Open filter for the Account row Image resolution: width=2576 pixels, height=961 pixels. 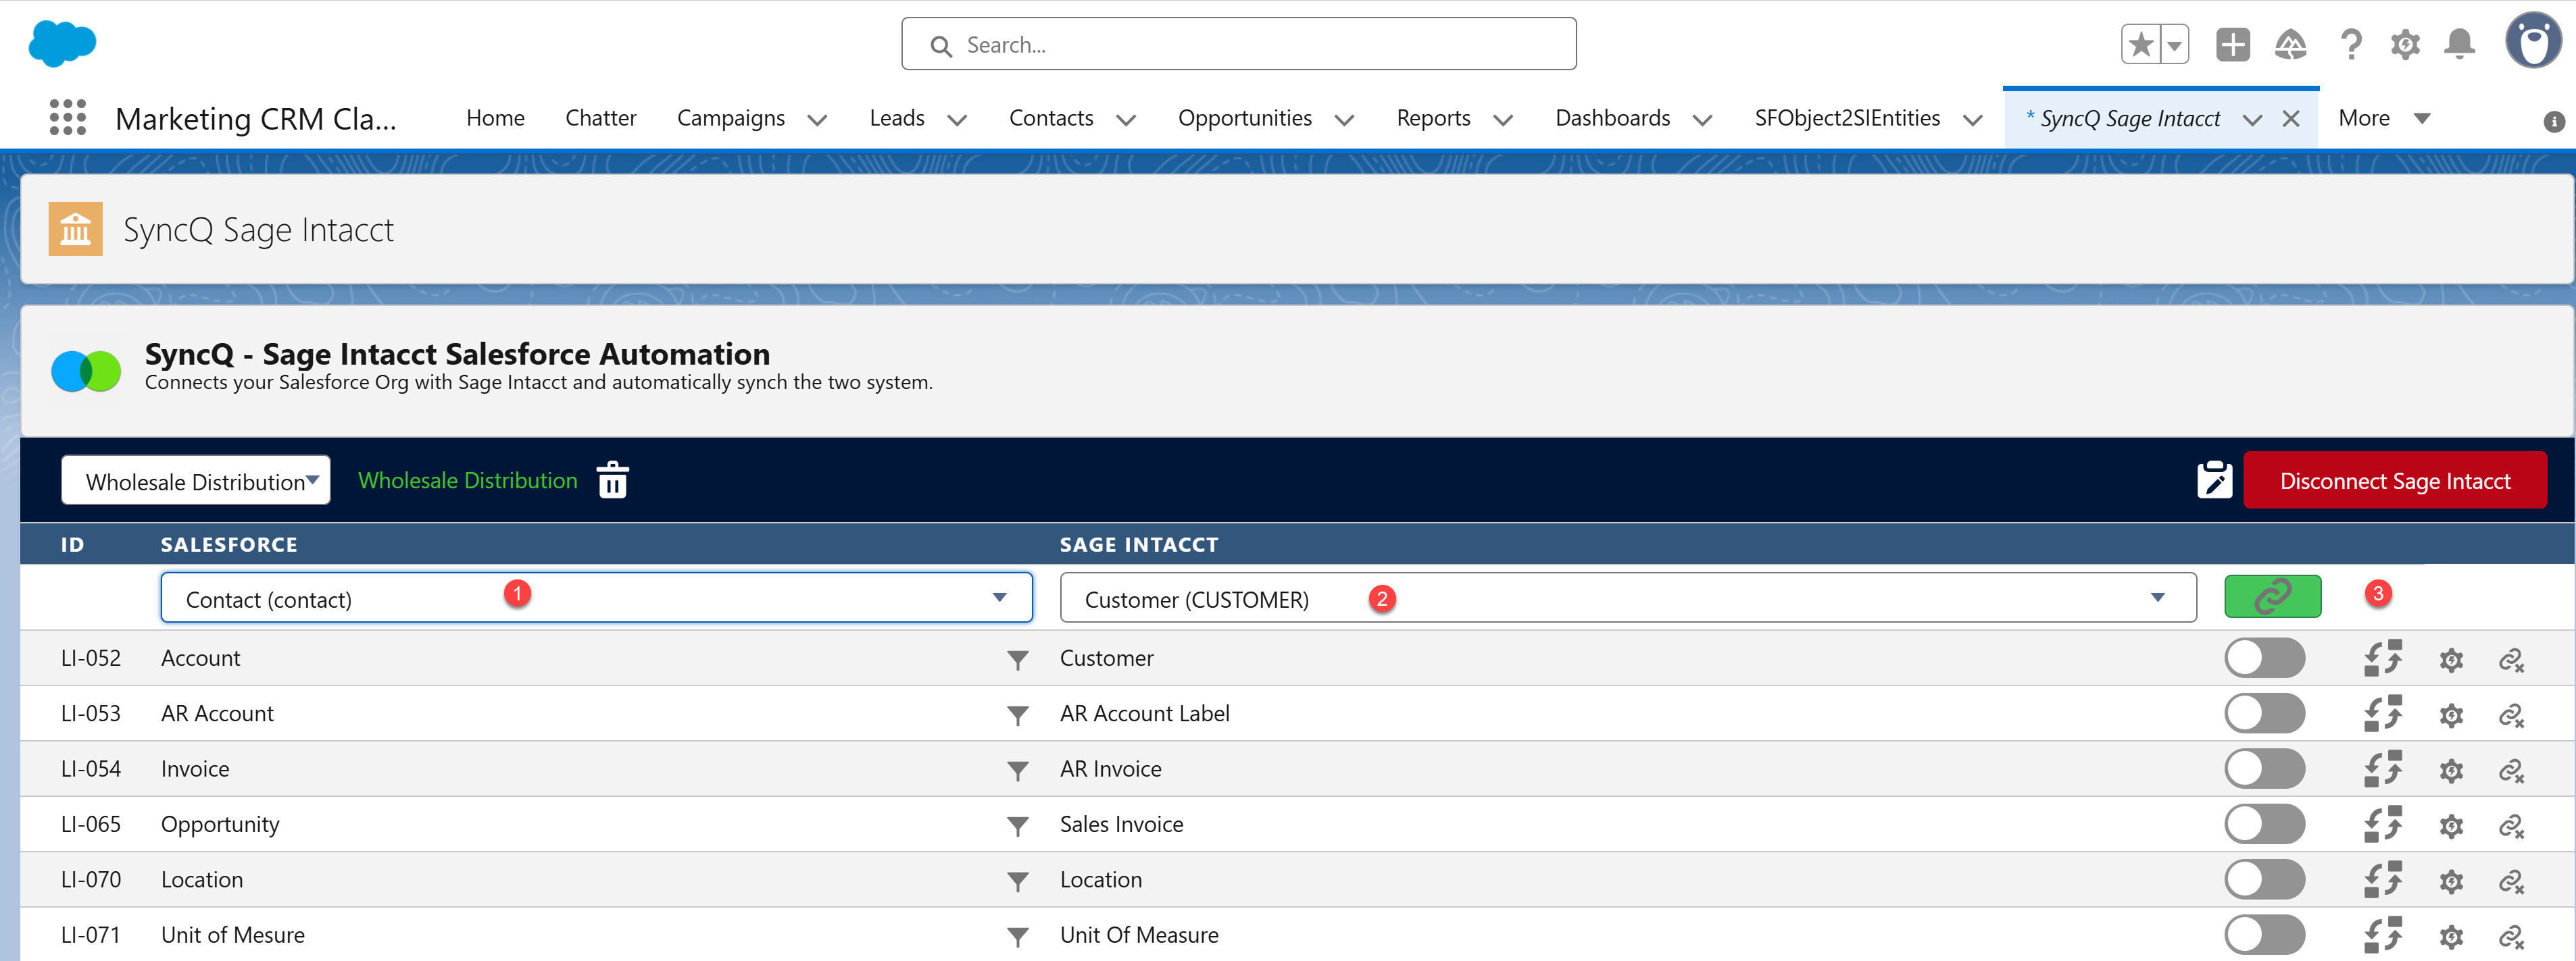[1017, 660]
